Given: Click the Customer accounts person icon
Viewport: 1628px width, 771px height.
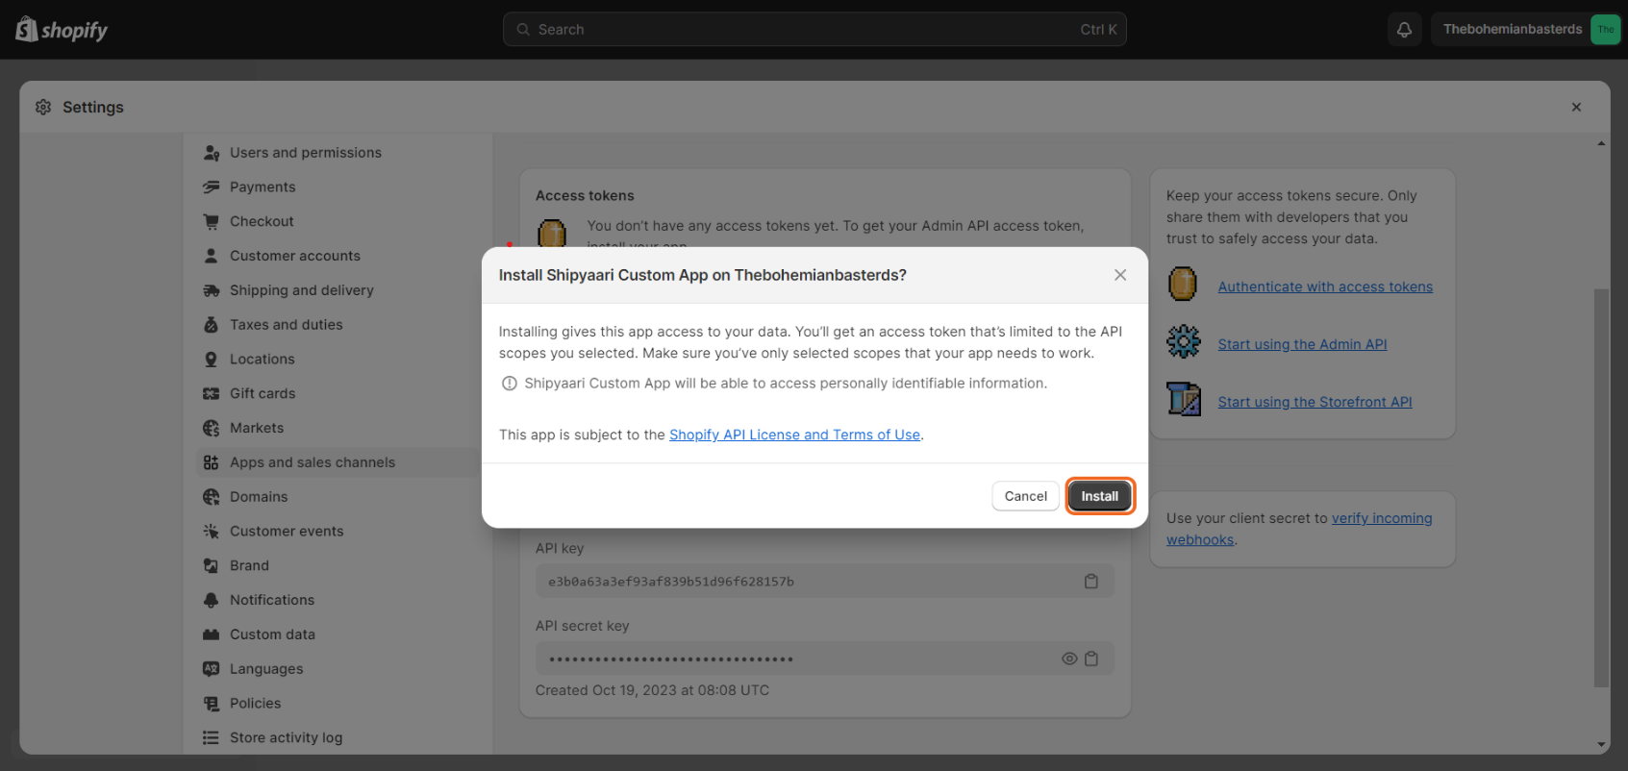Looking at the screenshot, I should pyautogui.click(x=212, y=256).
